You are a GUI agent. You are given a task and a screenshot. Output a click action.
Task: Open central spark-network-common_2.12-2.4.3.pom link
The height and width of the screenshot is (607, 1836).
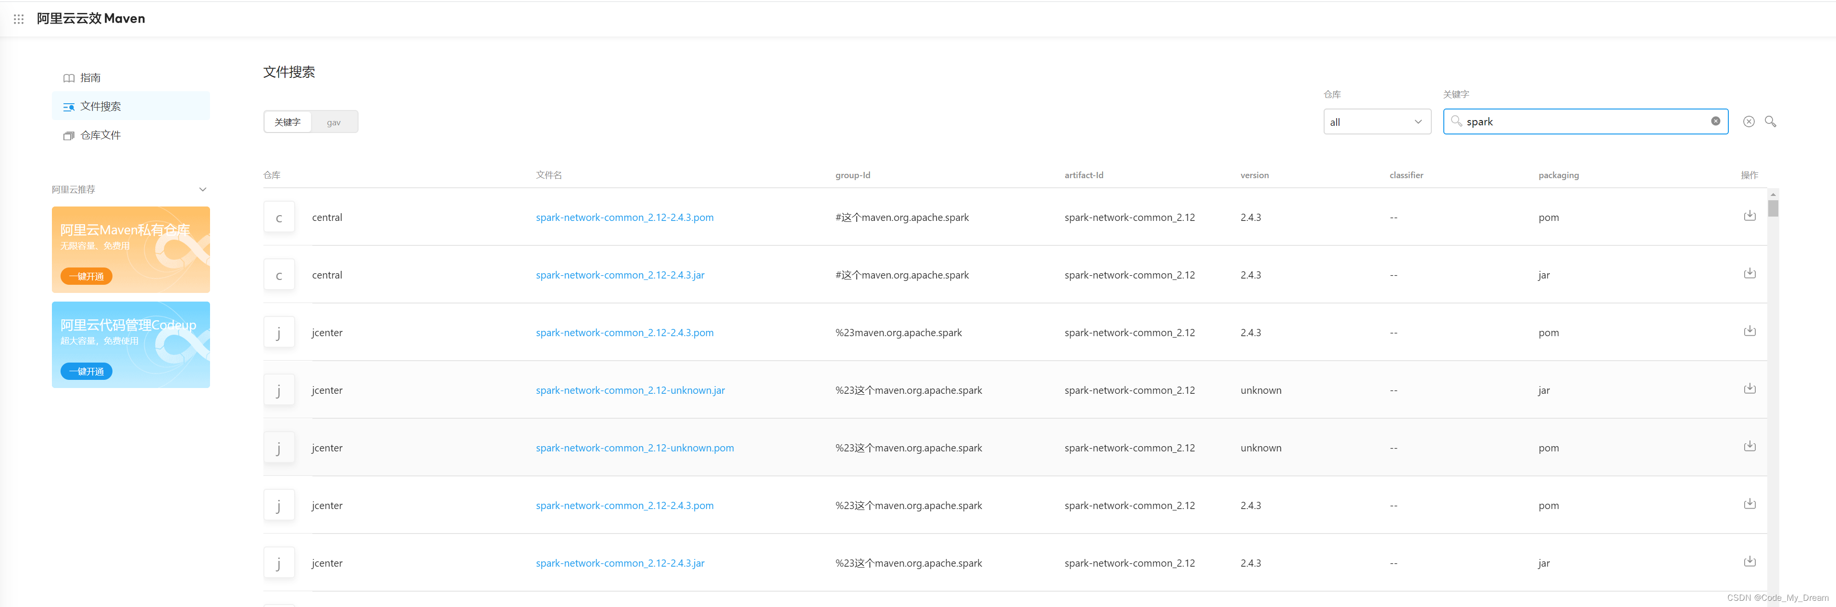tap(624, 217)
